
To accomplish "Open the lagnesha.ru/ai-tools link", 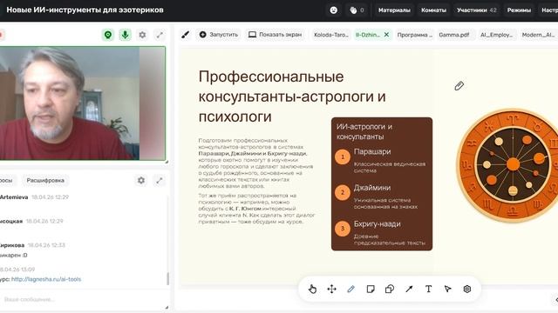I will coord(46,279).
